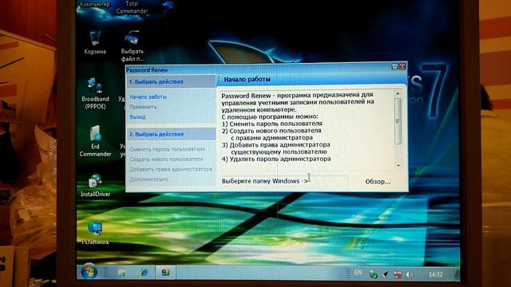This screenshot has height=287, width=511.
Task: Click the Password Renew taskbar button
Action: pyautogui.click(x=165, y=273)
